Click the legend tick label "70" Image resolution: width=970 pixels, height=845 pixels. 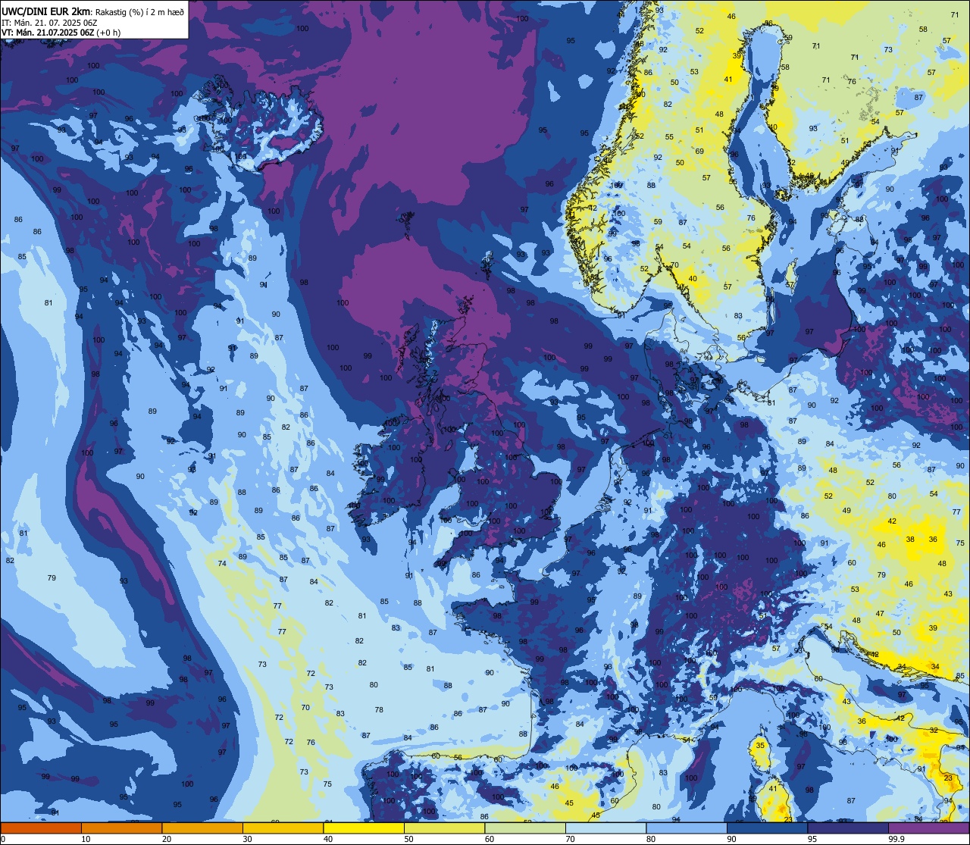[x=570, y=839]
